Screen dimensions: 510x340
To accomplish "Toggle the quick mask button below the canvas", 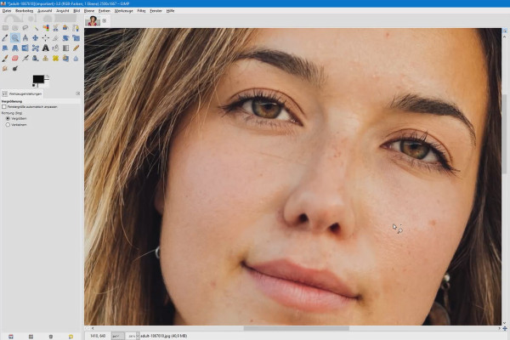I will click(87, 328).
